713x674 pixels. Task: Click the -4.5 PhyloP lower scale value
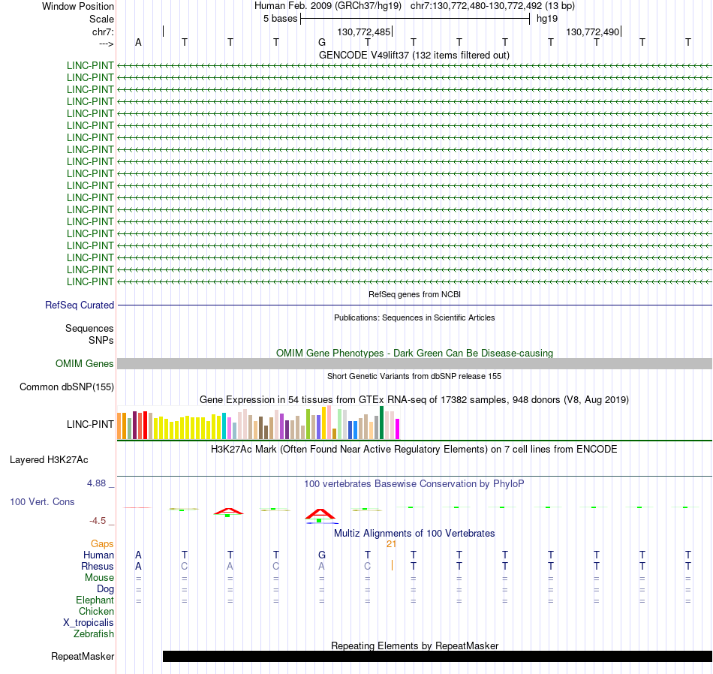(98, 521)
